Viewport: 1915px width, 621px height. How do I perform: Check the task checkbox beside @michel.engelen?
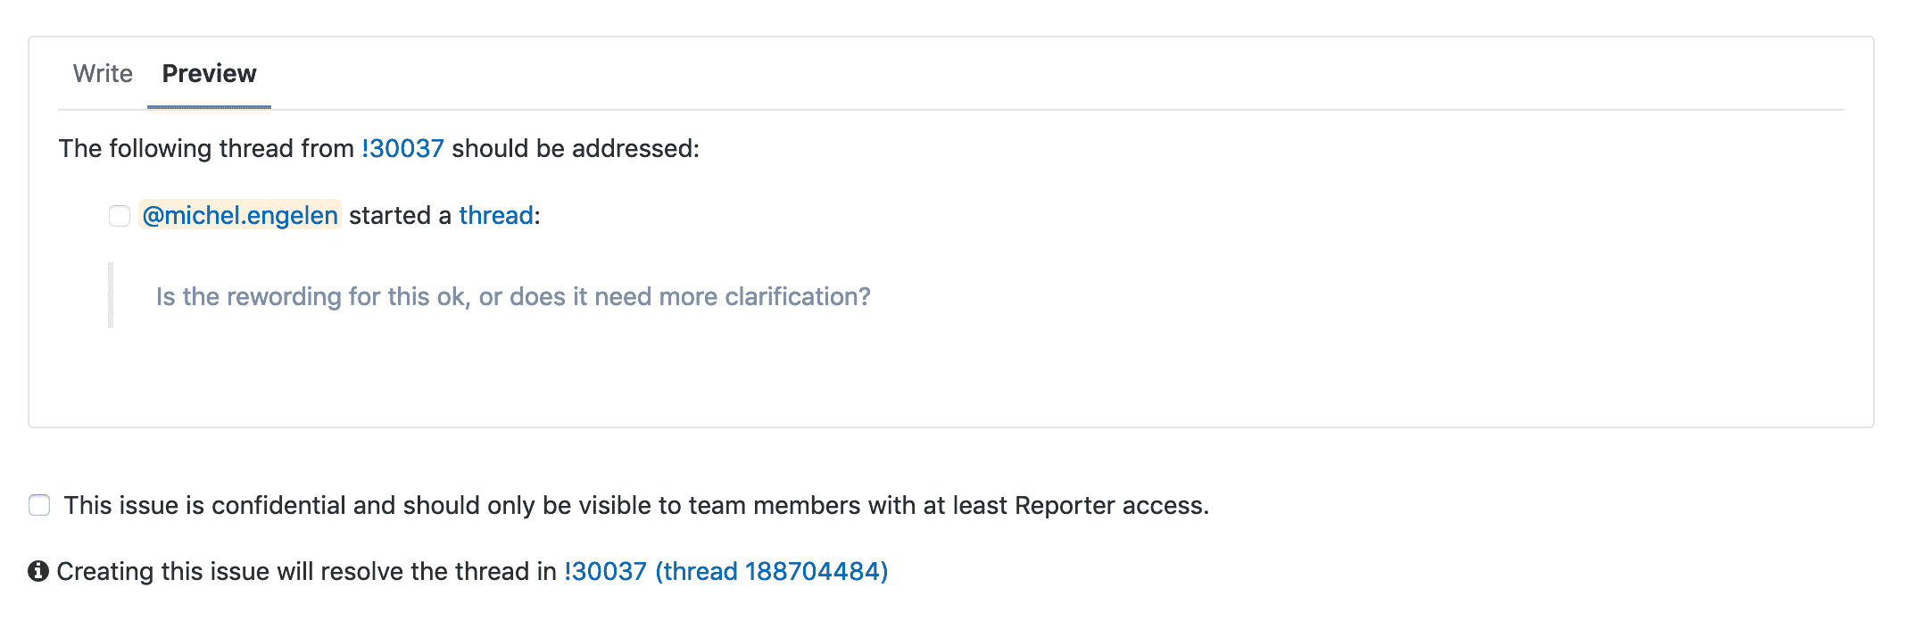point(120,216)
